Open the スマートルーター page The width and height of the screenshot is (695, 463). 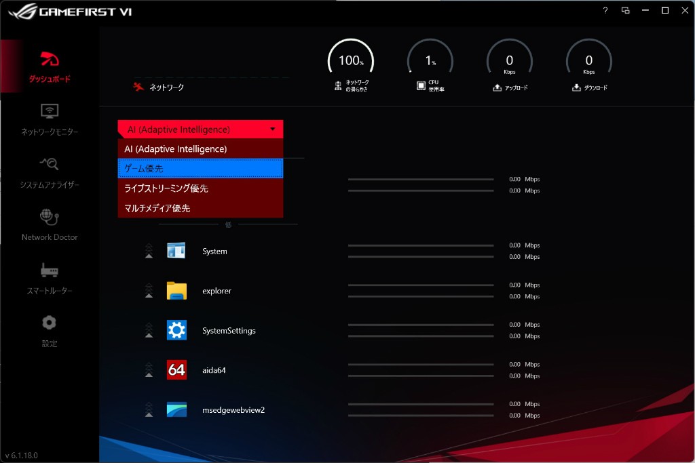[49, 278]
